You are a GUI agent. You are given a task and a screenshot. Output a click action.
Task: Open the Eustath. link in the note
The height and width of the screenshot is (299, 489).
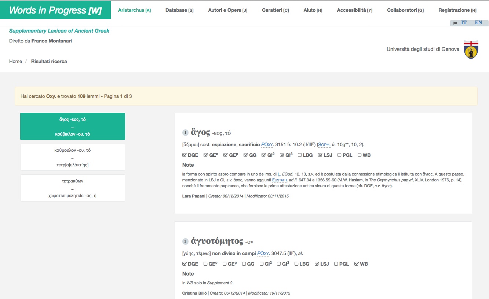(x=280, y=180)
